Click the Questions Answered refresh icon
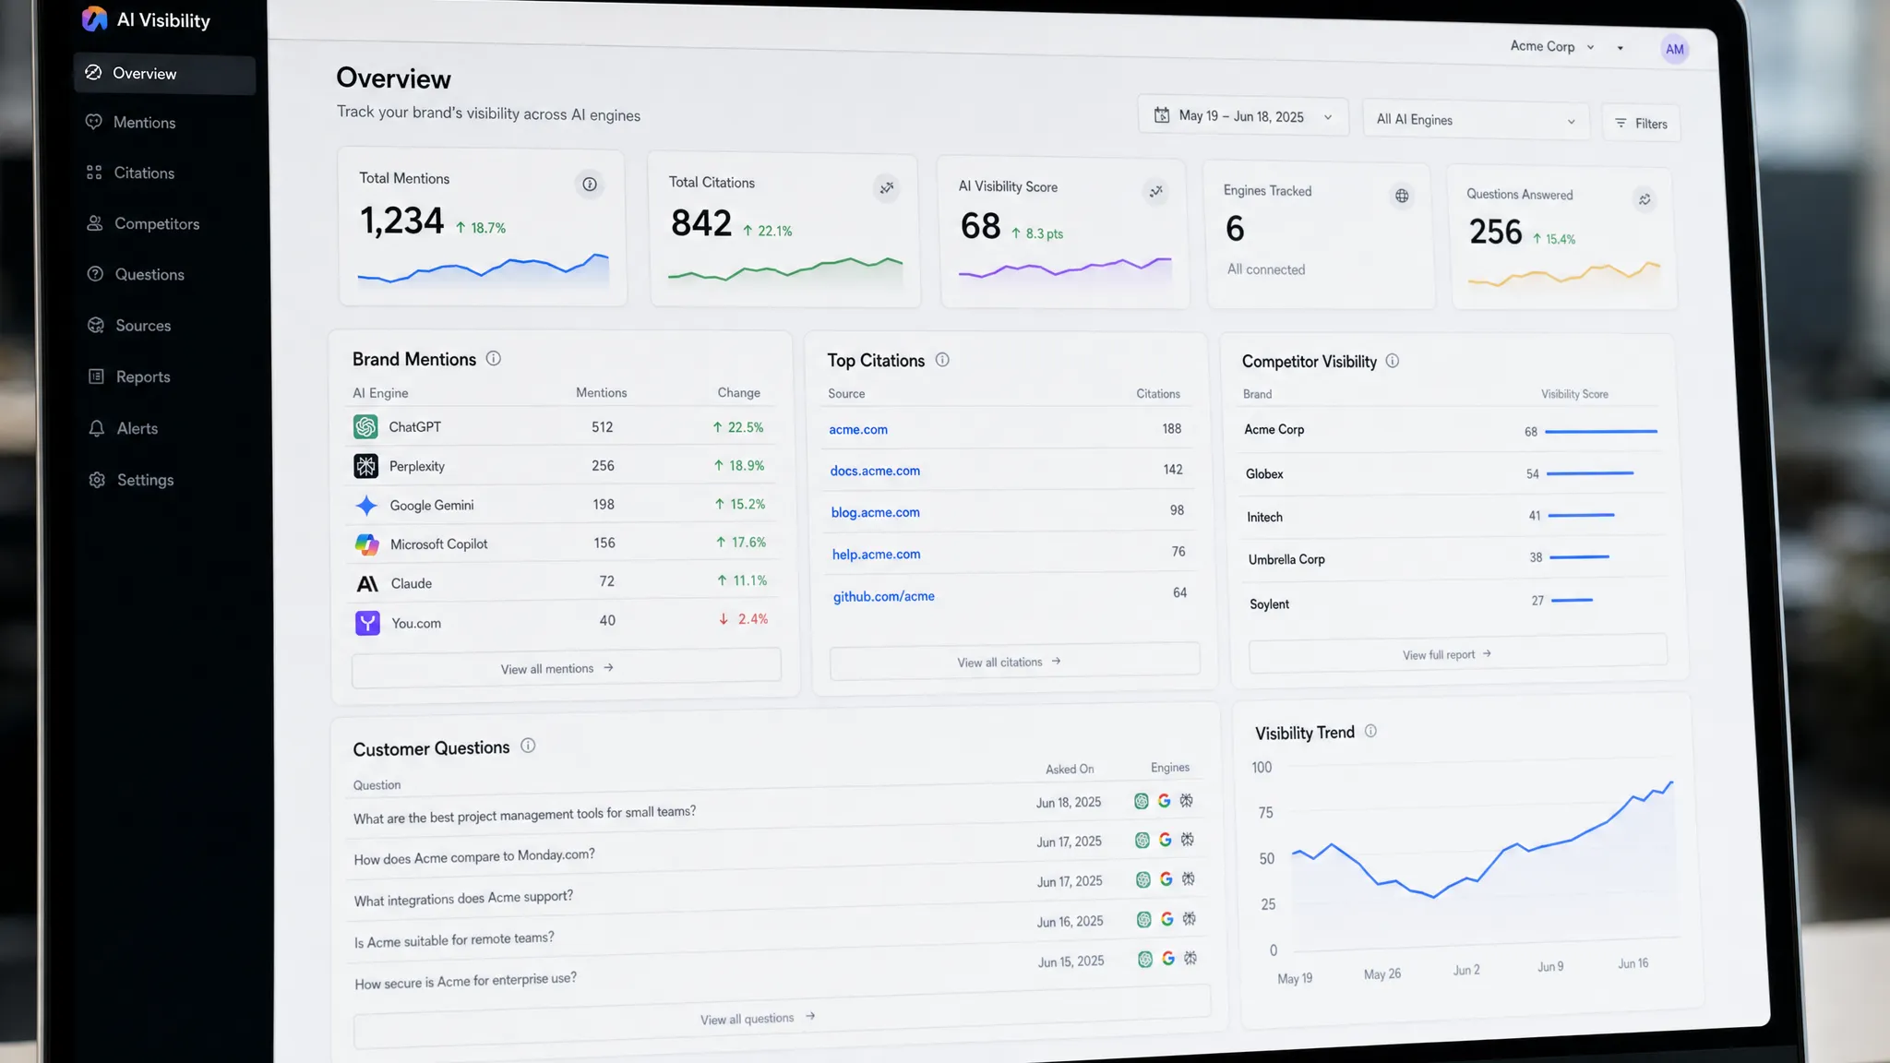1890x1063 pixels. [x=1645, y=199]
